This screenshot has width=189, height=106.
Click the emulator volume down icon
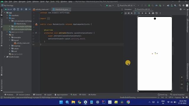(132, 13)
